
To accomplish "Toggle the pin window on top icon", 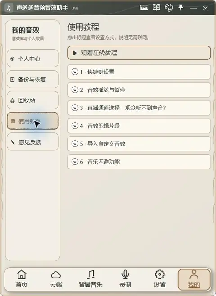I will (181, 7).
